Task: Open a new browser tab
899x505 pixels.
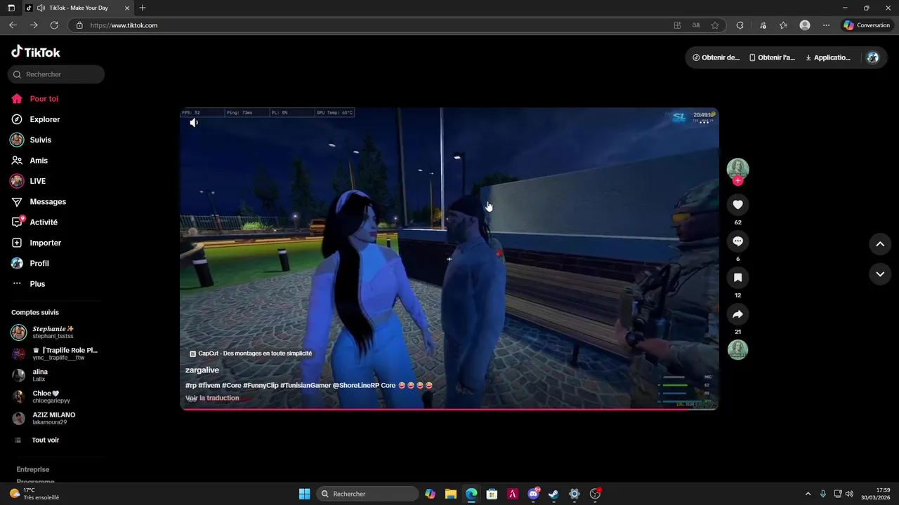Action: click(x=143, y=8)
